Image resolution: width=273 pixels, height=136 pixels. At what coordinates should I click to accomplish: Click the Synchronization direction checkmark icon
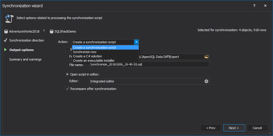(5, 40)
